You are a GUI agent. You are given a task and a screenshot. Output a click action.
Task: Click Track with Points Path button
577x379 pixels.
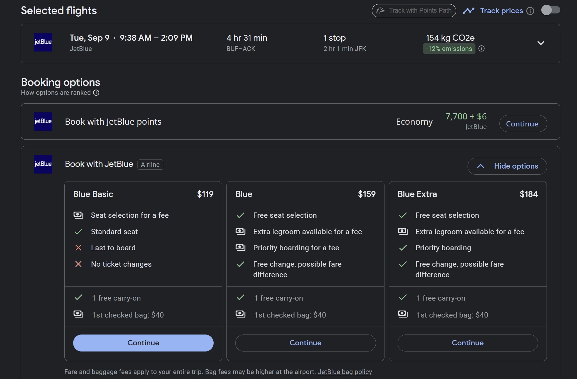414,11
